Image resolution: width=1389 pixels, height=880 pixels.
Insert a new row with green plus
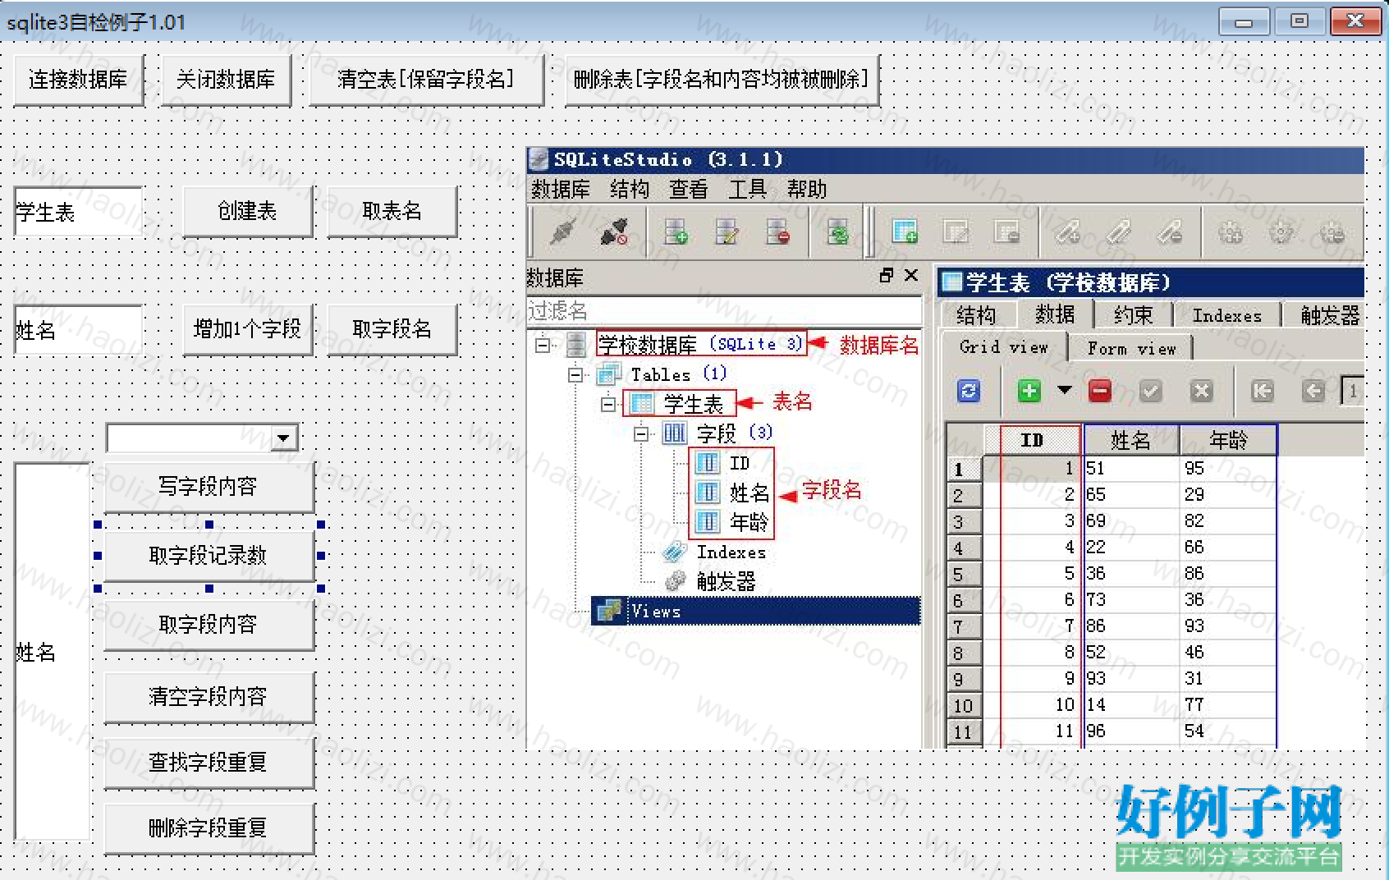tap(1029, 391)
